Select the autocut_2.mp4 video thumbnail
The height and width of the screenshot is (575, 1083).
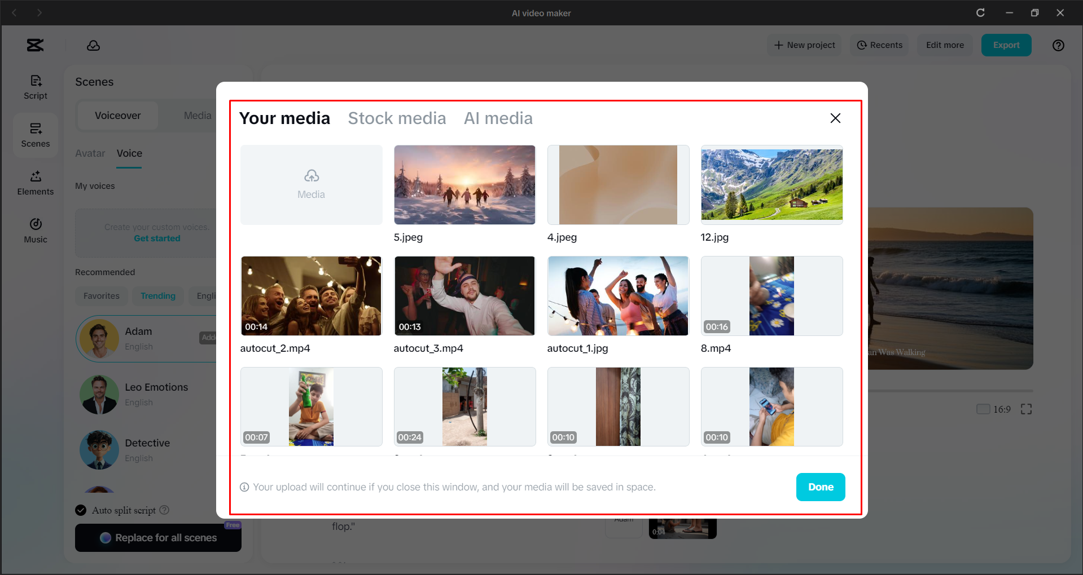pyautogui.click(x=312, y=296)
